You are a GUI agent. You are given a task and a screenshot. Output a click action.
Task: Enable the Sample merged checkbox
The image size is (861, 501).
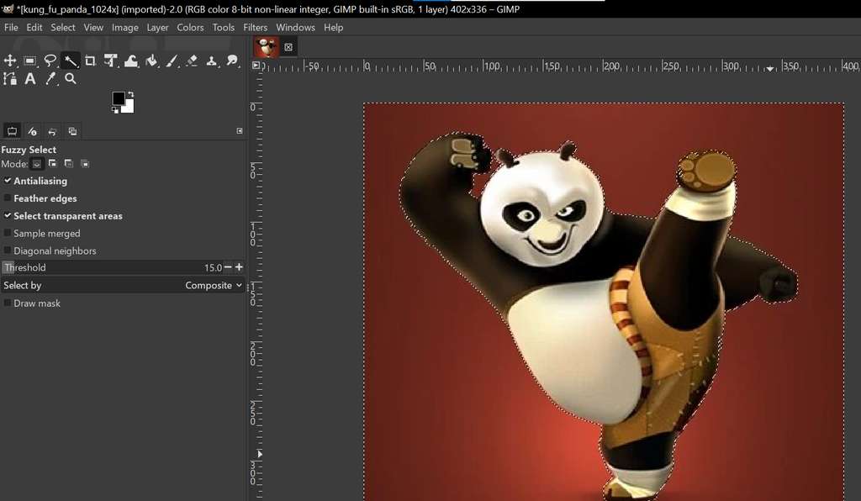click(x=8, y=233)
